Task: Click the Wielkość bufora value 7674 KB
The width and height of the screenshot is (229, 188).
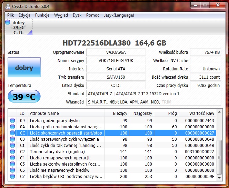Action: coord(206,52)
